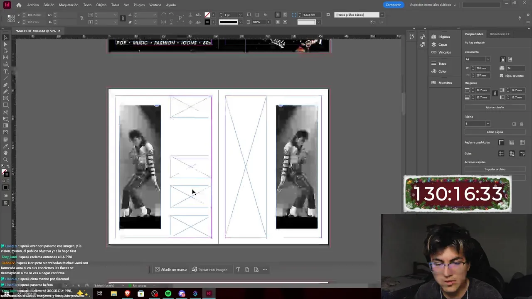This screenshot has width=532, height=299.
Task: Open Archivo menu
Action: 33,5
